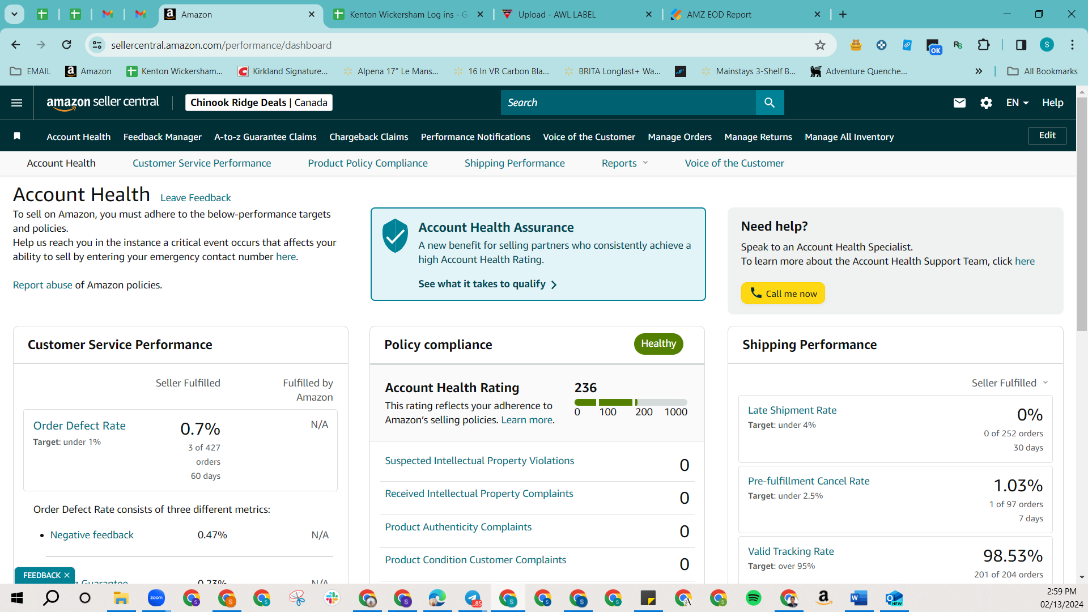View site information icon in address bar
The image size is (1088, 612).
97,45
